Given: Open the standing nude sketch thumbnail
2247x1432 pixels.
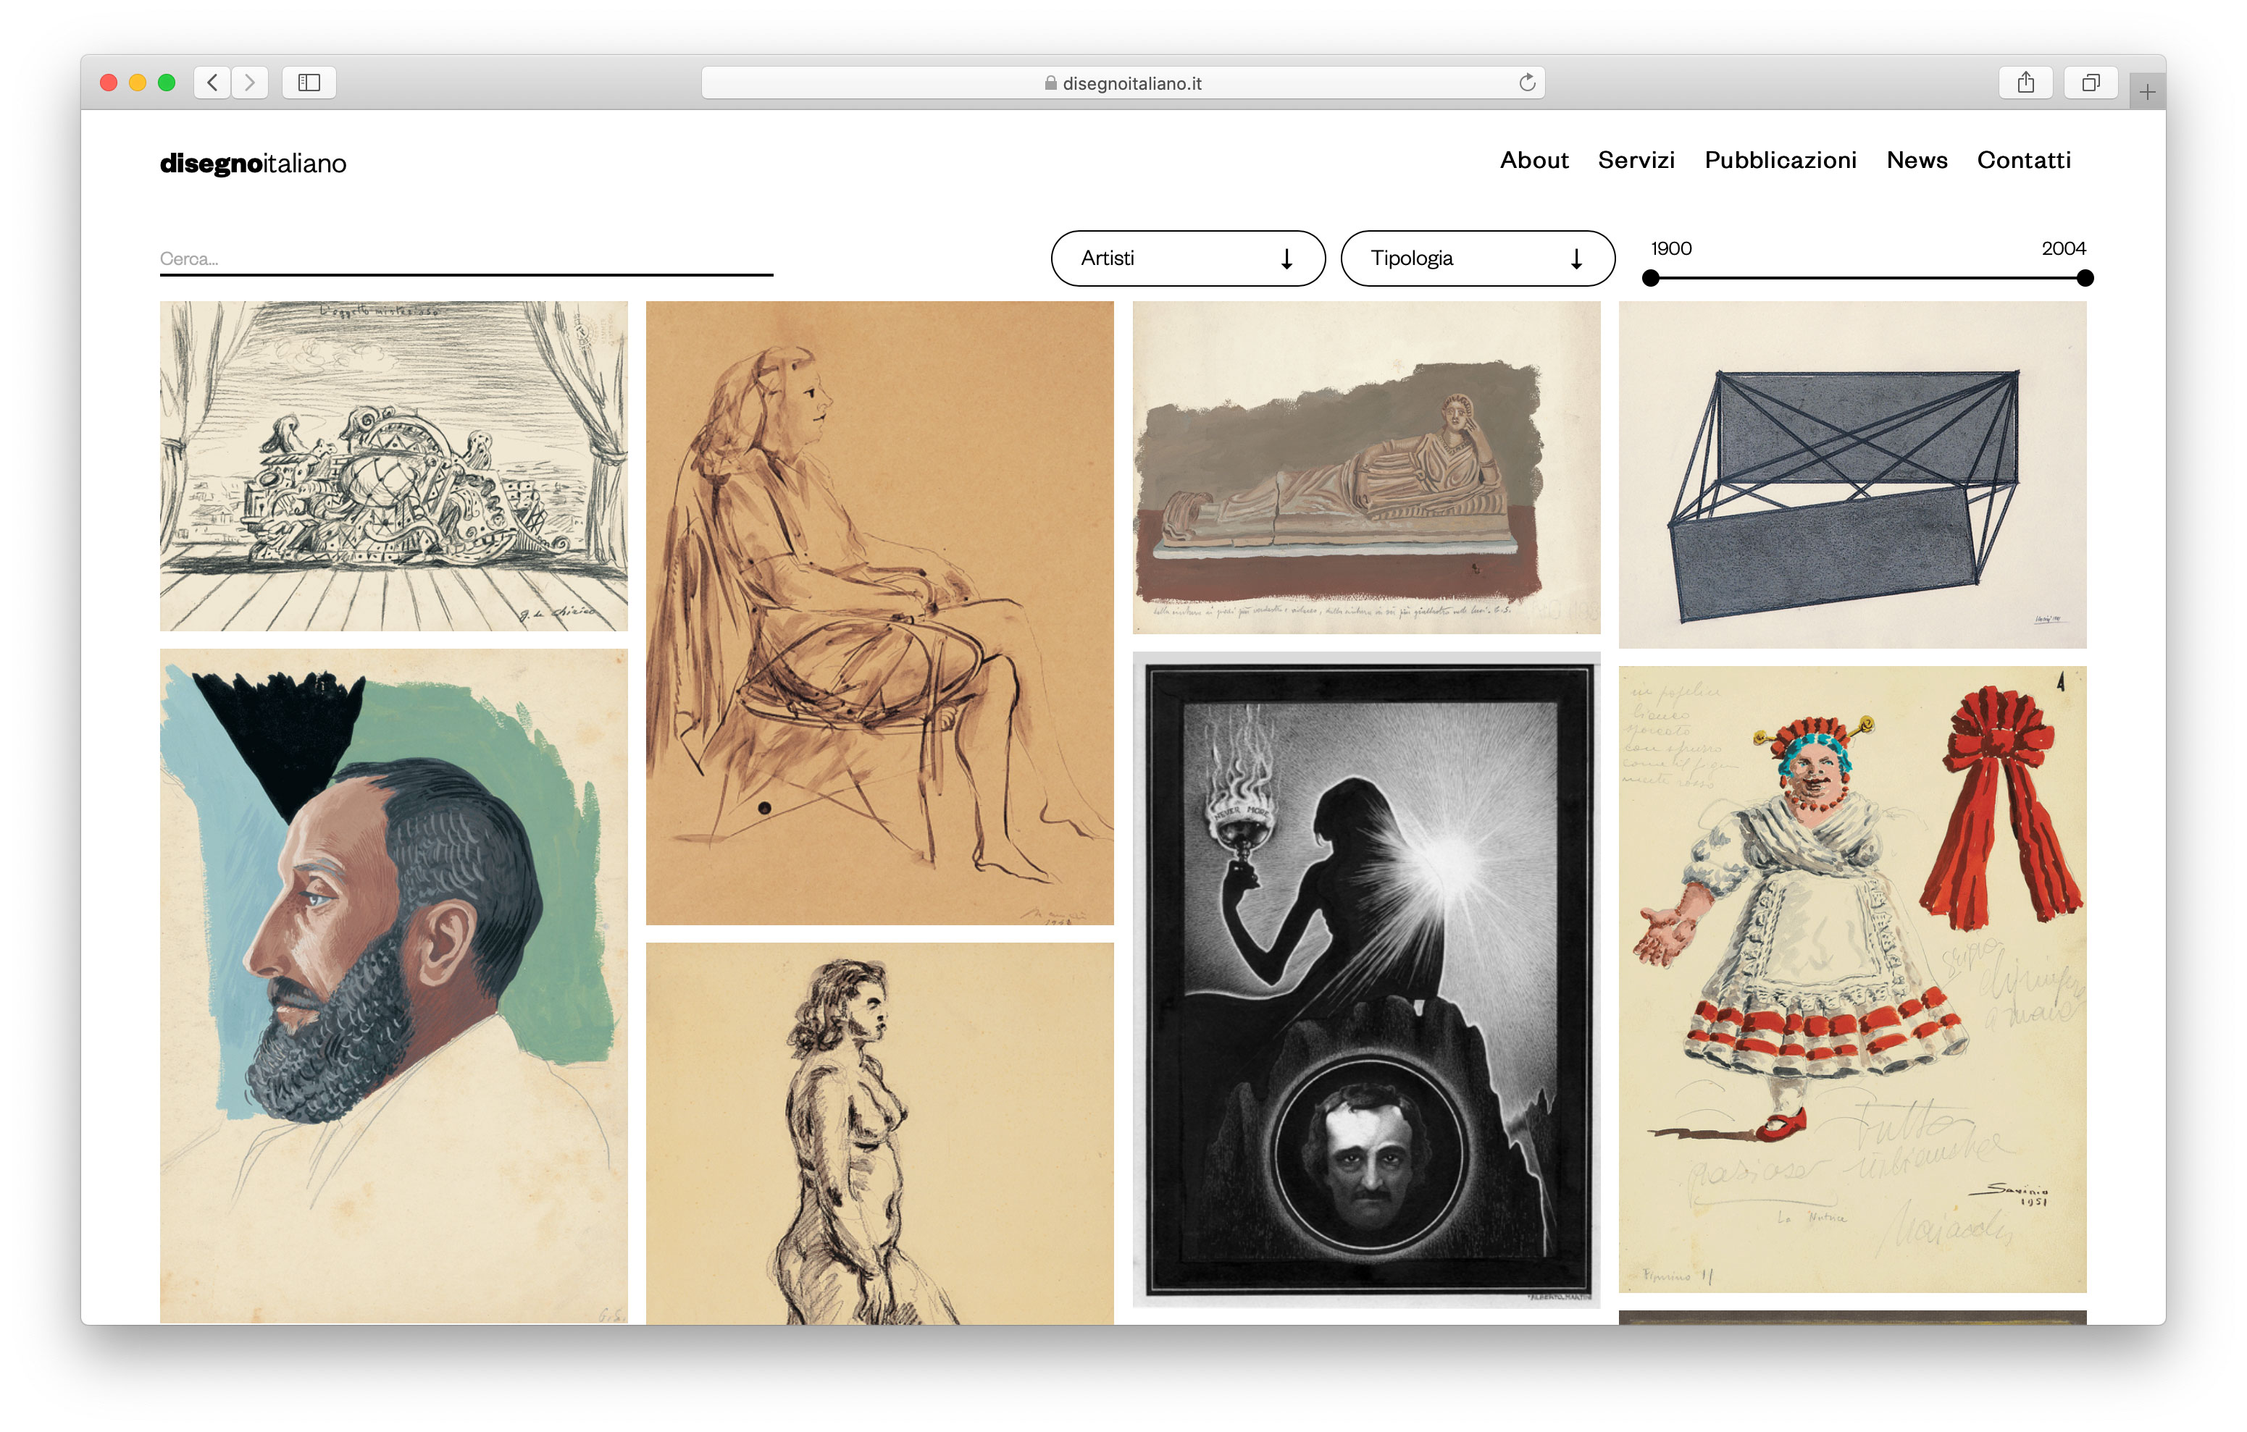Looking at the screenshot, I should 880,1134.
